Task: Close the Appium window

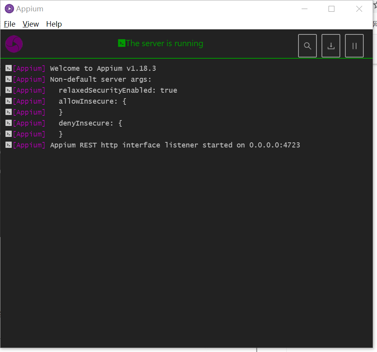Action: pos(359,9)
